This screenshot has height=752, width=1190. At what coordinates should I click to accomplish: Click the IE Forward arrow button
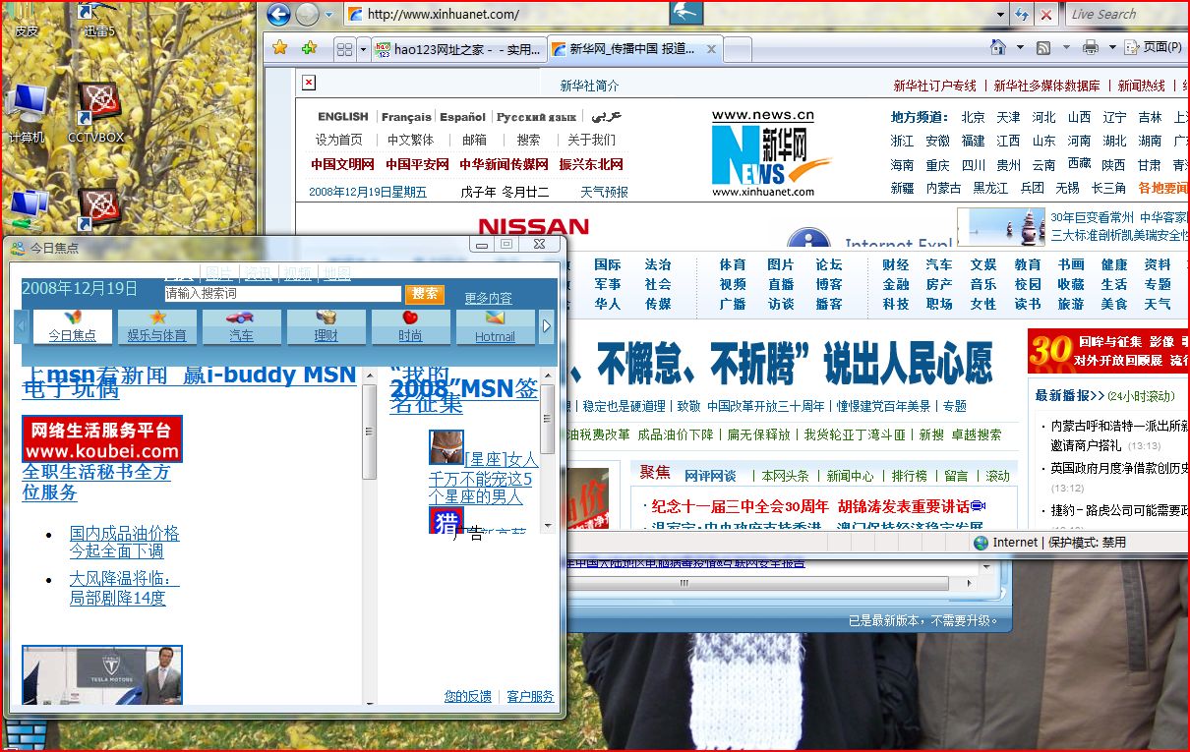click(x=307, y=14)
